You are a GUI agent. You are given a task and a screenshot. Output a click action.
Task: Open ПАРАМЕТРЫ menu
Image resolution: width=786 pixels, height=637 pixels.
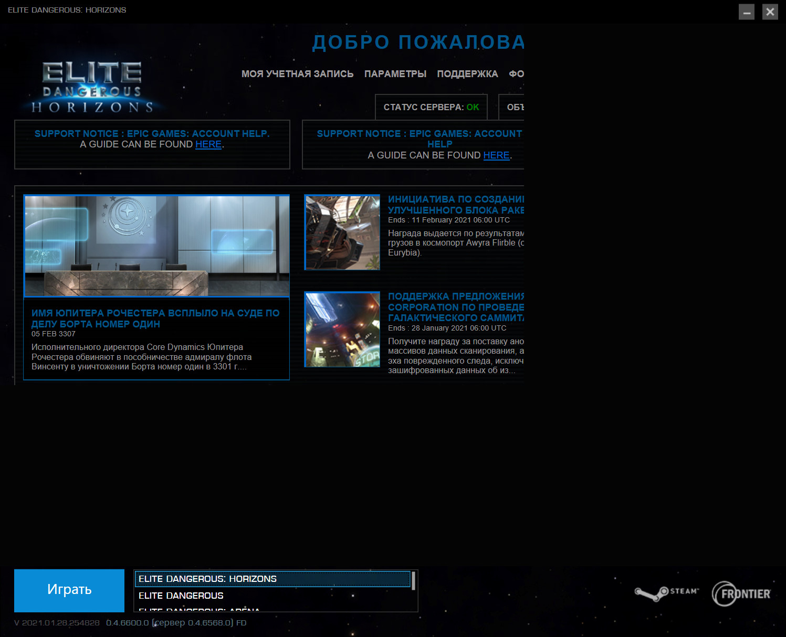click(395, 74)
